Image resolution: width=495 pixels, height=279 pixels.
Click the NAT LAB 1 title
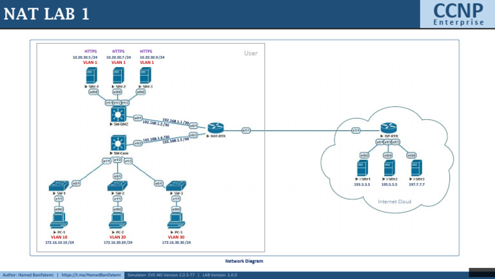pyautogui.click(x=46, y=14)
